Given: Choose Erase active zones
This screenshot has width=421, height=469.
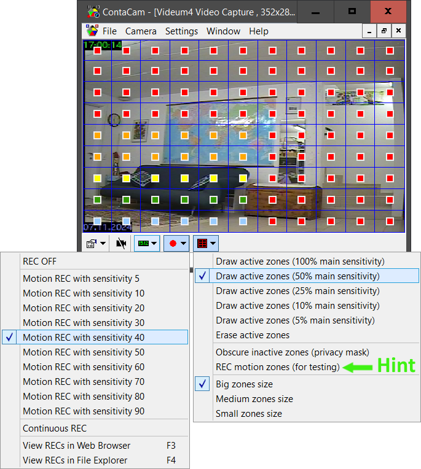Looking at the screenshot, I should [307, 335].
